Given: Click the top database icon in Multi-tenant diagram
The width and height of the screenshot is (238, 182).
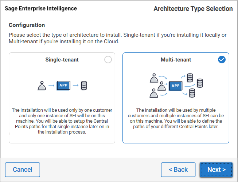Looking at the screenshot, I should tap(190, 78).
